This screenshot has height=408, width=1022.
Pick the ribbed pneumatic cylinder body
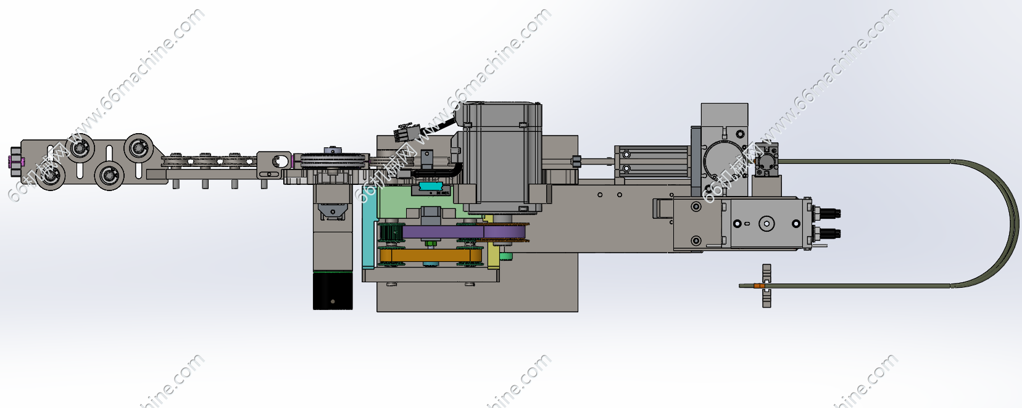point(651,162)
